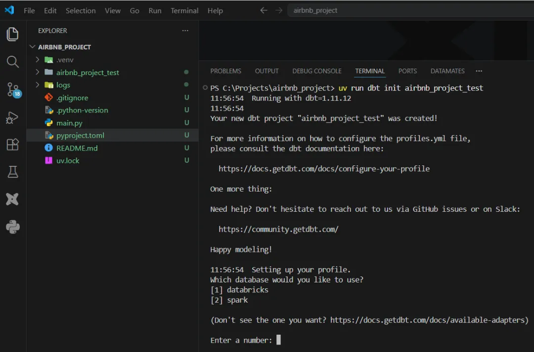Open the Python view in activity bar
This screenshot has width=534, height=352.
click(x=12, y=227)
